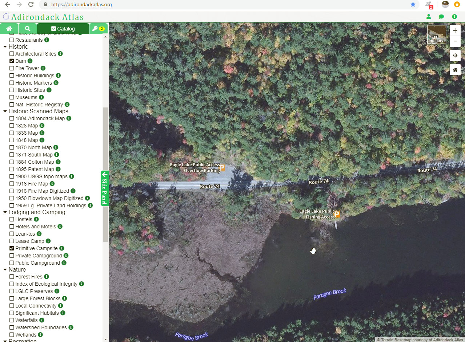Click the user account icon in header
Screen dimensions: 465x342
coord(429,17)
